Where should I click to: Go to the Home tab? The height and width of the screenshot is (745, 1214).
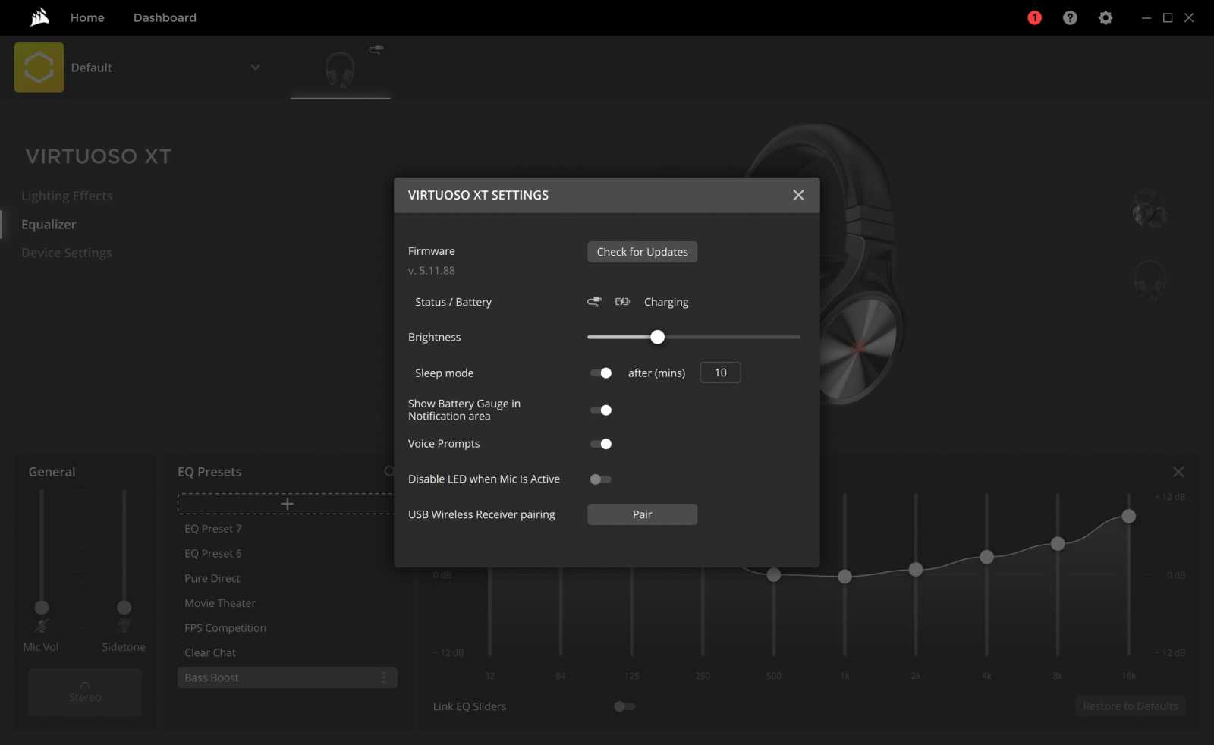[87, 17]
